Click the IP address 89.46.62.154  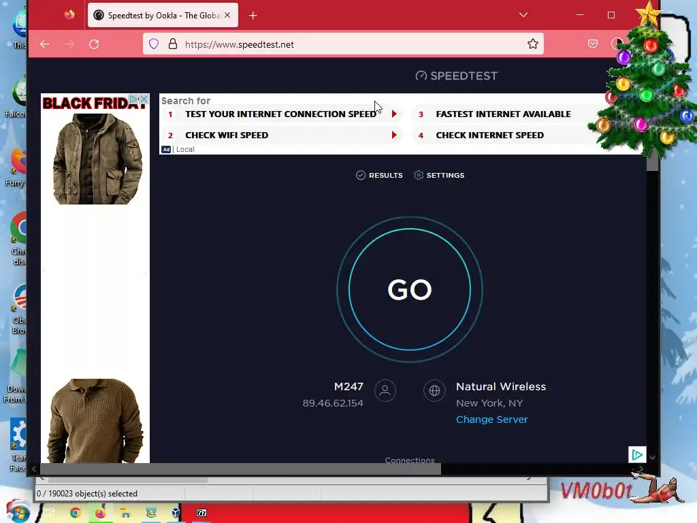[x=333, y=403]
